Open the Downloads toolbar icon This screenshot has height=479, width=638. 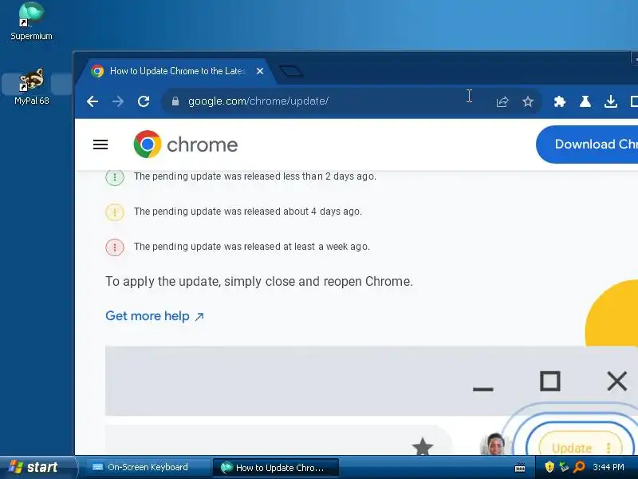point(610,101)
